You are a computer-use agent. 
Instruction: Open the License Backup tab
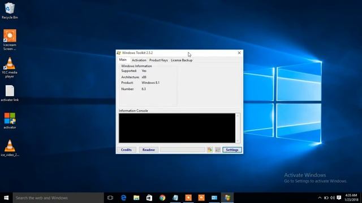point(182,60)
